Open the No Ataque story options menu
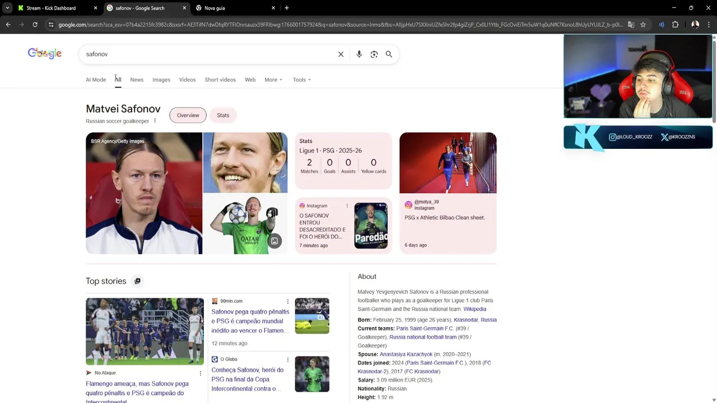Image resolution: width=717 pixels, height=403 pixels. click(200, 373)
